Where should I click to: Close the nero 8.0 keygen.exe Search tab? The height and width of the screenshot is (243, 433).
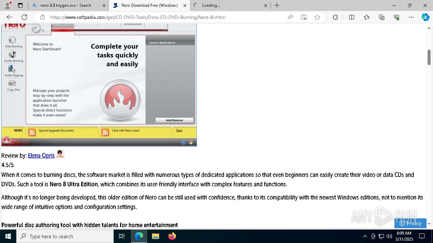[104, 5]
